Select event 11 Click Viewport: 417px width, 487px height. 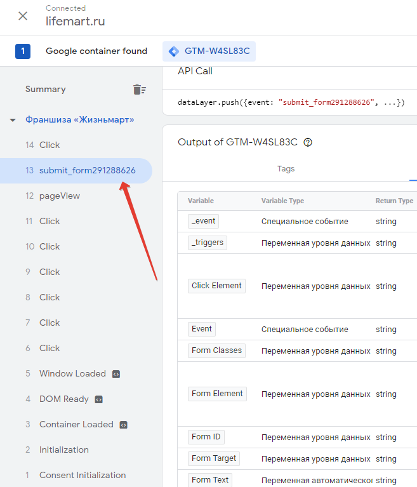(x=76, y=221)
